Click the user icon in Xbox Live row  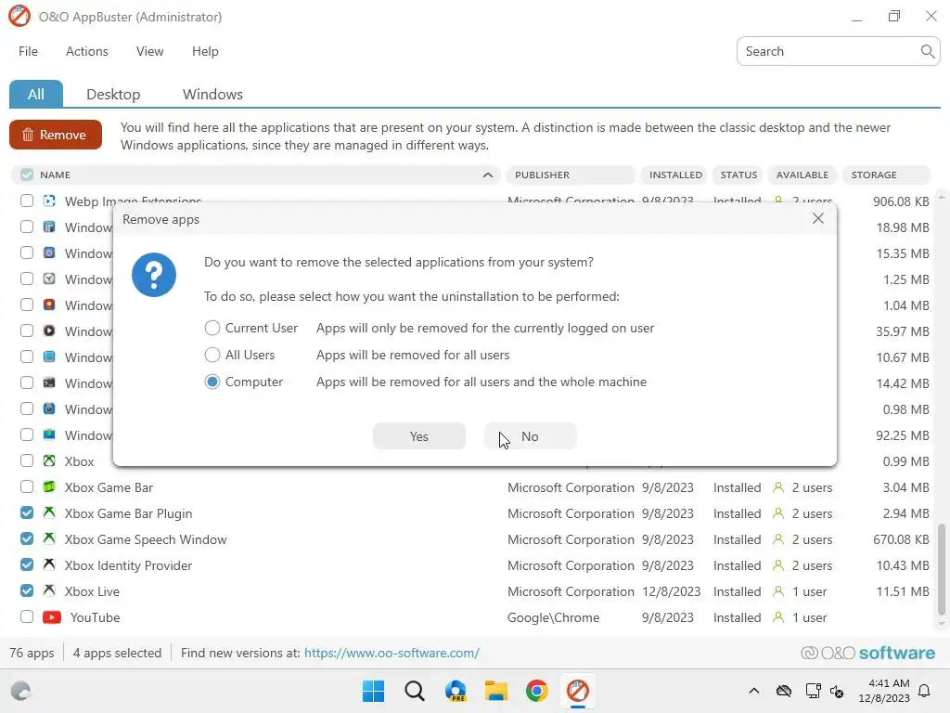pos(778,591)
